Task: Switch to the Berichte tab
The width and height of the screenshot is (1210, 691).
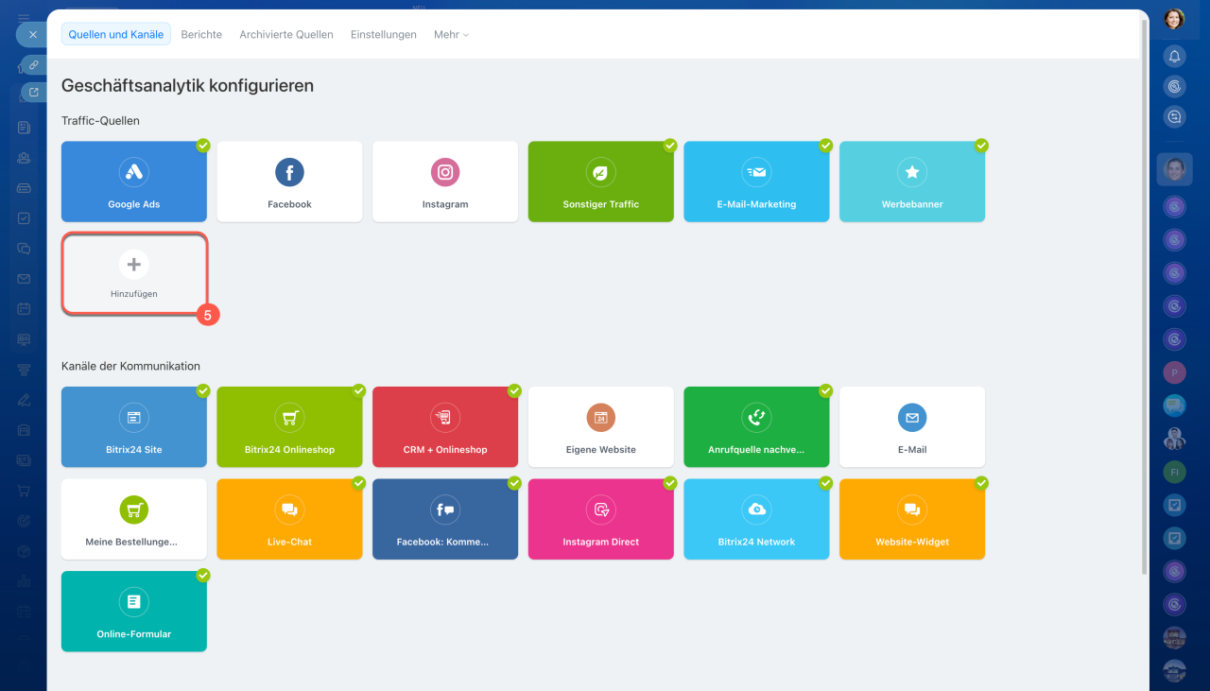Action: coord(201,35)
